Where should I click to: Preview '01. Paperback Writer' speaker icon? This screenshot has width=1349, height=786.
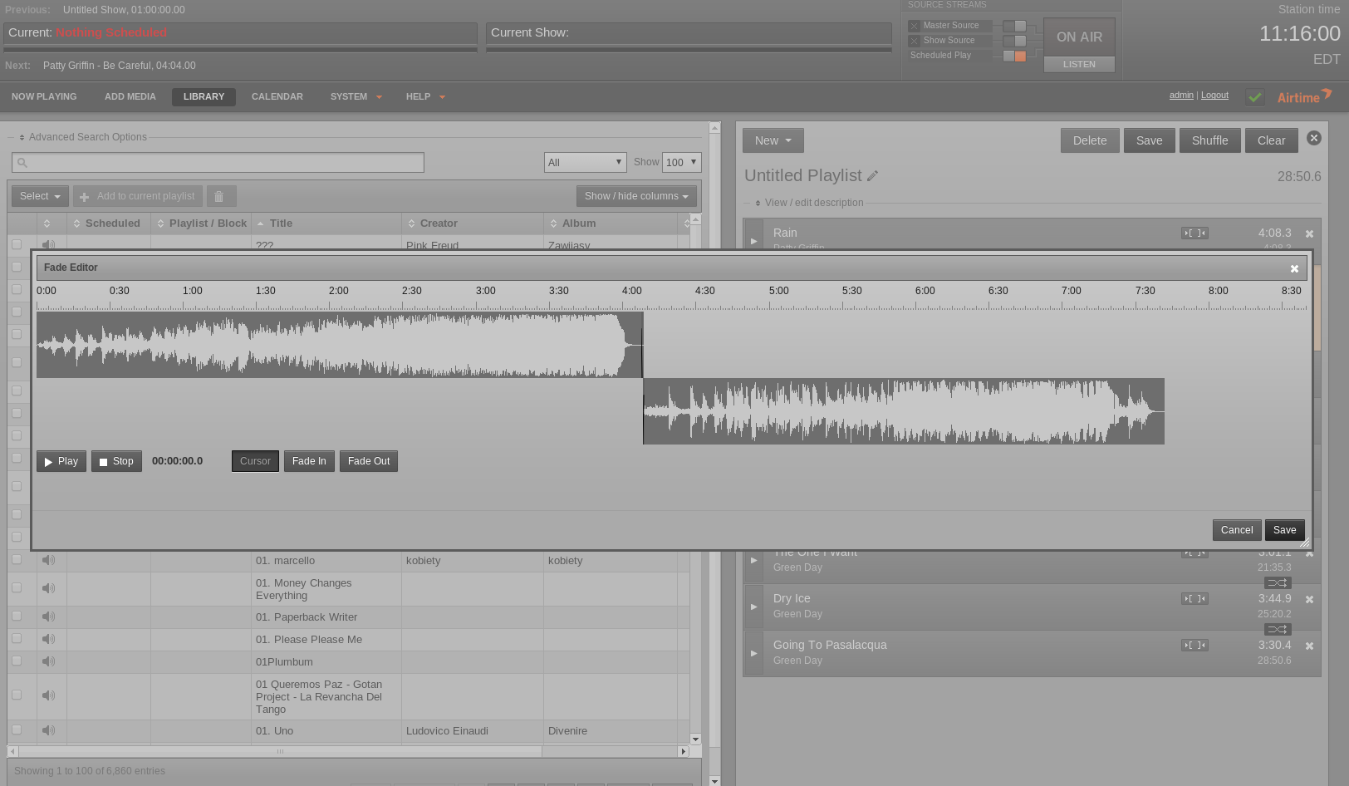click(49, 617)
